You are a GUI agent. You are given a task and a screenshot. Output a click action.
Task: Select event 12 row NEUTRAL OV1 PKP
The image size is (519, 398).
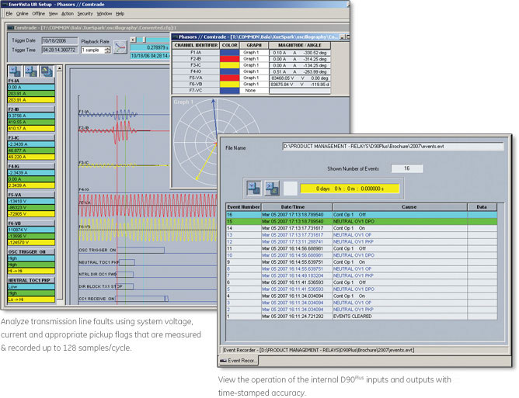click(362, 241)
